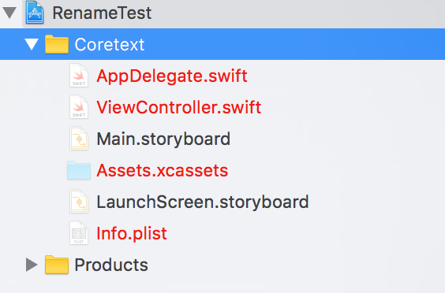The width and height of the screenshot is (445, 293).
Task: Collapse the Coretext group disclosure triangle
Action: coord(32,44)
